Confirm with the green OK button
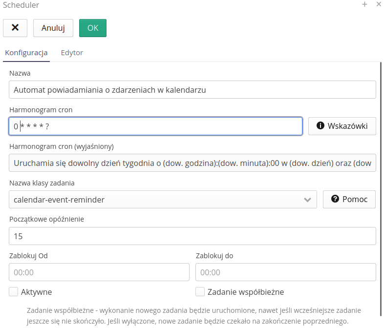This screenshot has width=384, height=328. click(x=93, y=28)
